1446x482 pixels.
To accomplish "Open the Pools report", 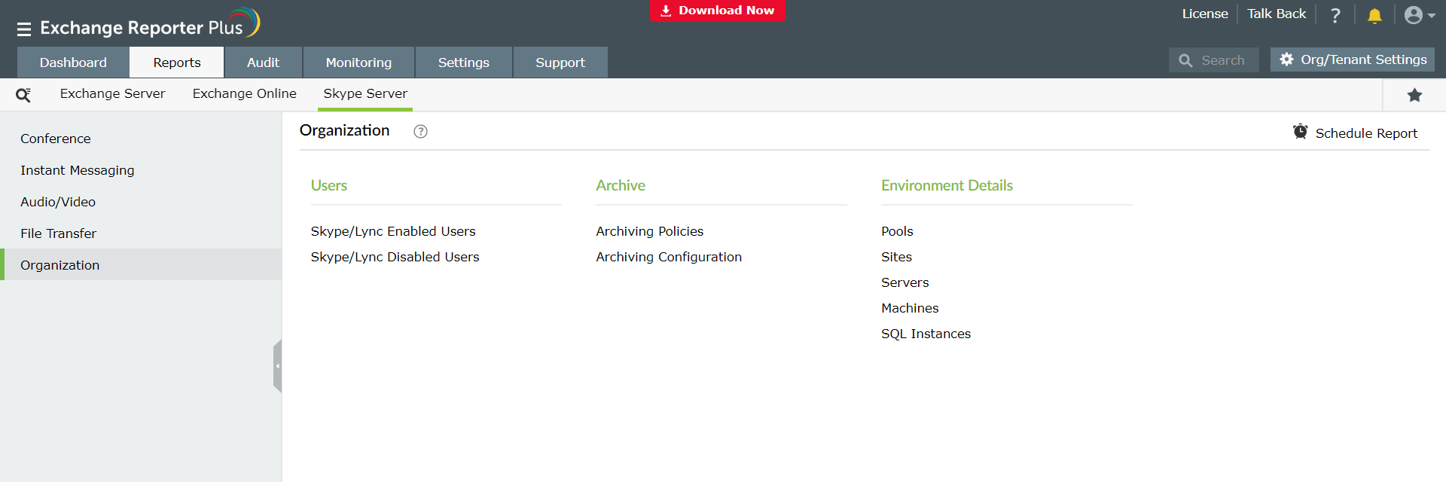I will 897,231.
